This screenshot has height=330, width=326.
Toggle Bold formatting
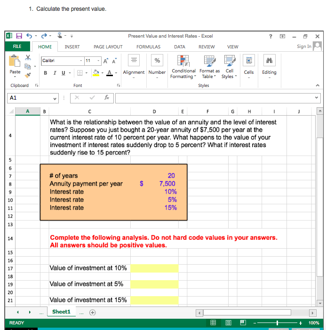click(45, 73)
